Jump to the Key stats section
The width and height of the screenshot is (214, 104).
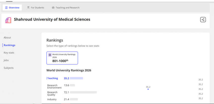(x=9, y=53)
